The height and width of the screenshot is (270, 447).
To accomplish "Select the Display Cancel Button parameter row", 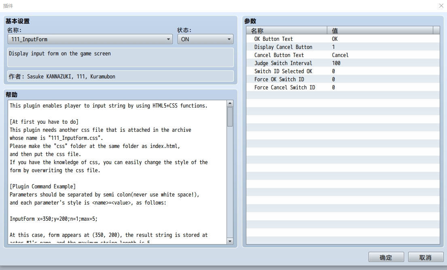I will coord(343,47).
